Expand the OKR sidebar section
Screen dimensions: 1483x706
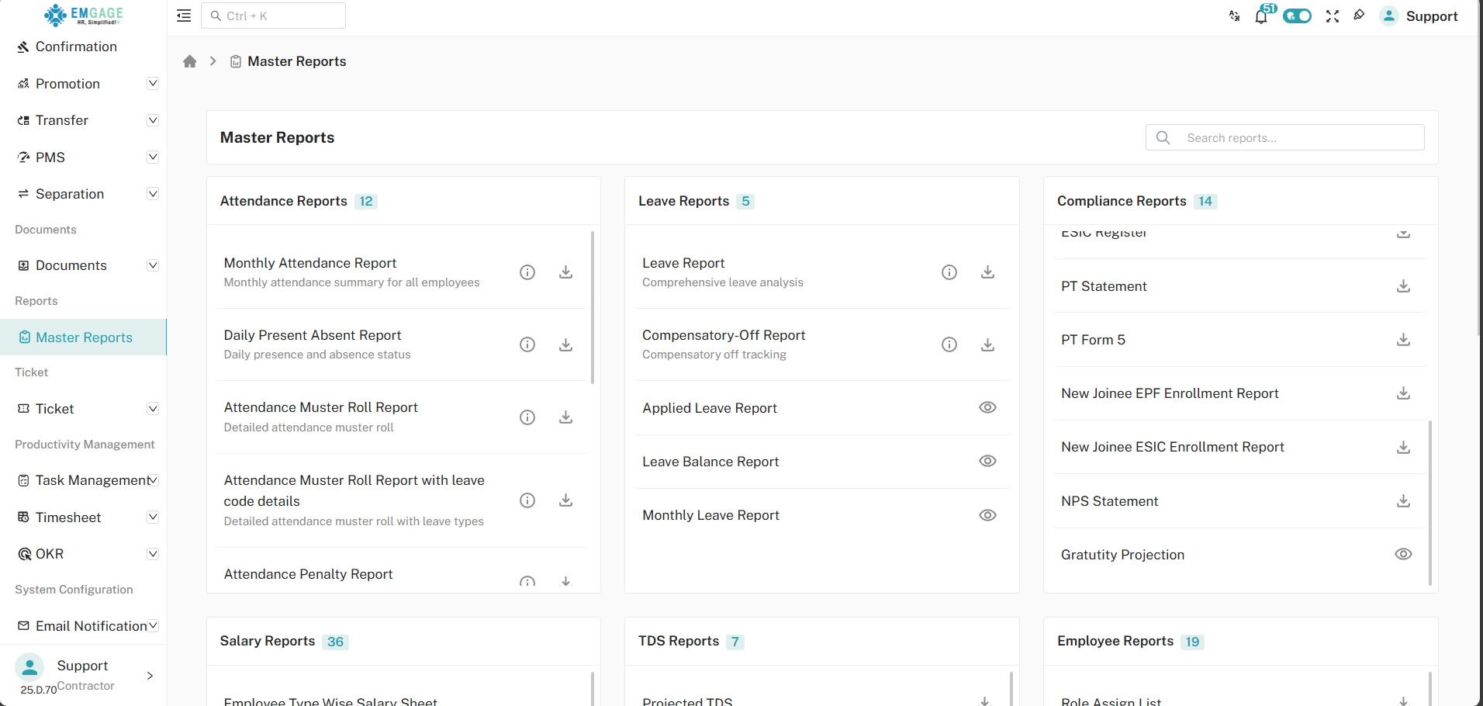point(153,553)
